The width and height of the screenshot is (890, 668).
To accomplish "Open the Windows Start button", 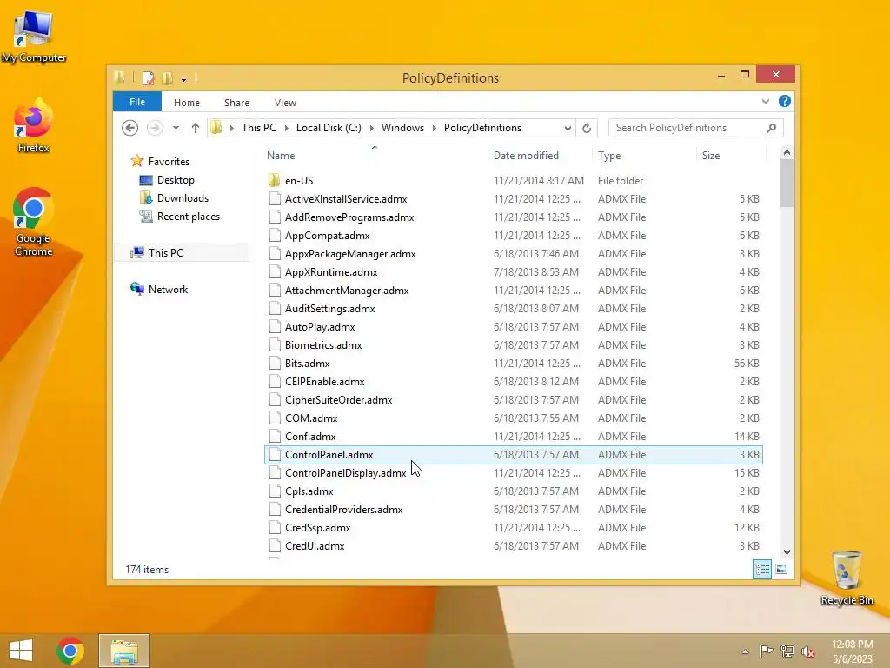I will click(x=21, y=651).
